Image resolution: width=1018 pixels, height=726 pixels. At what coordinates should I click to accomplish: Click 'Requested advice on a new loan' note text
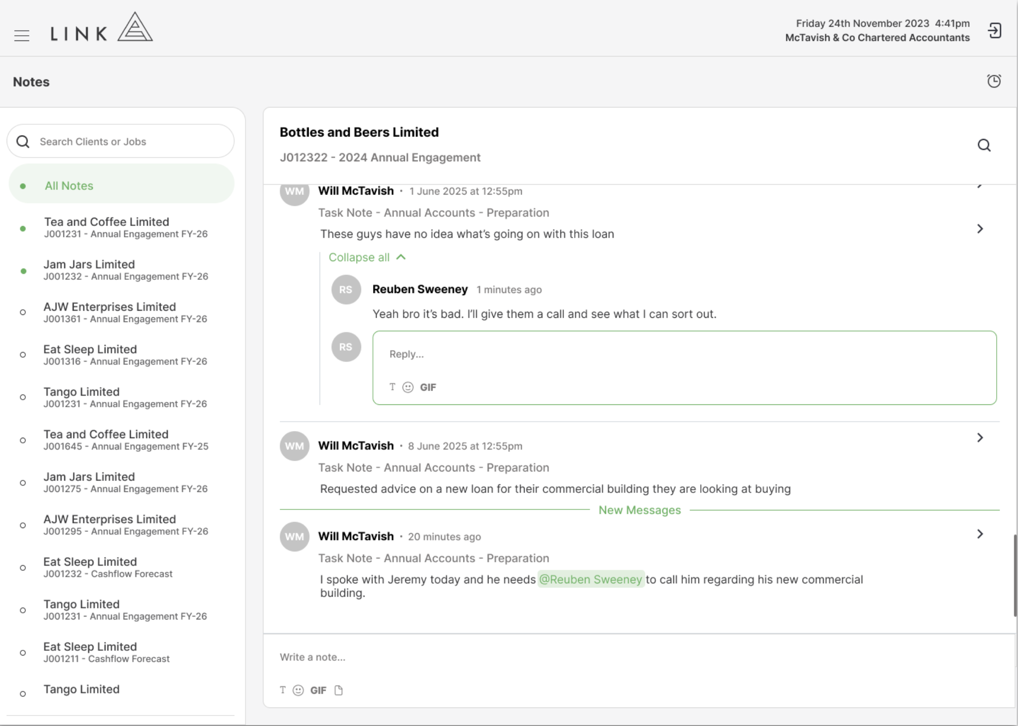coord(555,489)
